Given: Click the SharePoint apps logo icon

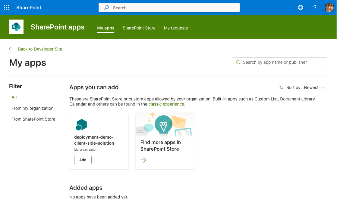Looking at the screenshot, I should click(x=16, y=27).
